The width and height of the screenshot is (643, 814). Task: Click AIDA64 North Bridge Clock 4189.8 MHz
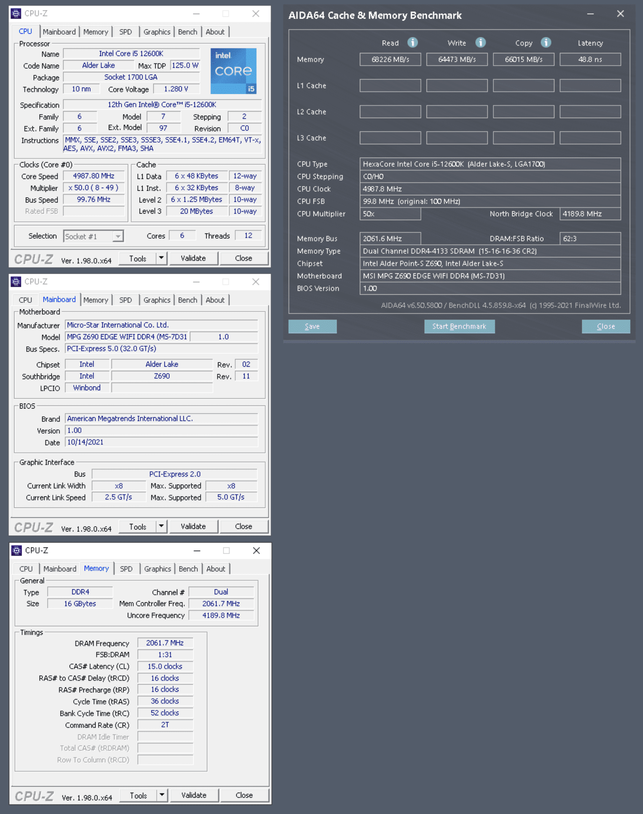tap(590, 214)
